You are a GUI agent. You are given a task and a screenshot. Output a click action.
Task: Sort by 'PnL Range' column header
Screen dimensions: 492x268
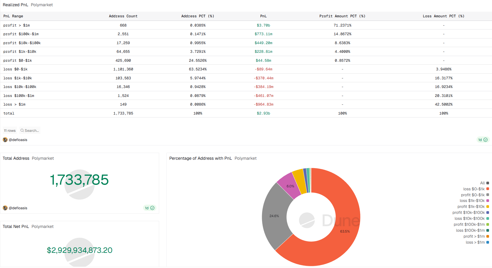tap(13, 16)
